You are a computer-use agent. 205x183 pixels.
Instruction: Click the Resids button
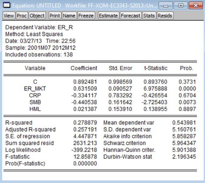pos(165,16)
